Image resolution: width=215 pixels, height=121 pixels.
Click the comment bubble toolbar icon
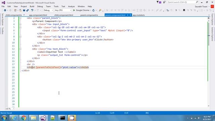tap(100, 10)
